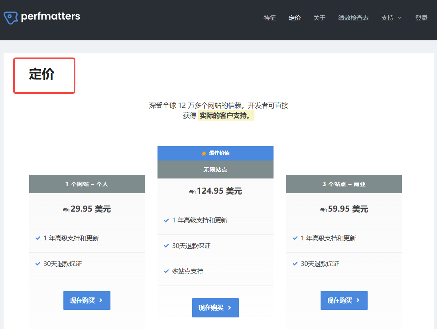Select the star icon beside 最佳价值
This screenshot has height=329, width=437.
click(203, 153)
